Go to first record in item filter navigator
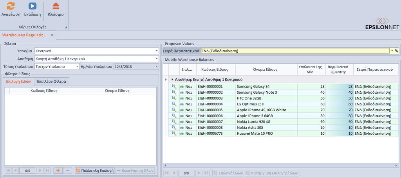This screenshot has height=178, width=401. pos(8,171)
